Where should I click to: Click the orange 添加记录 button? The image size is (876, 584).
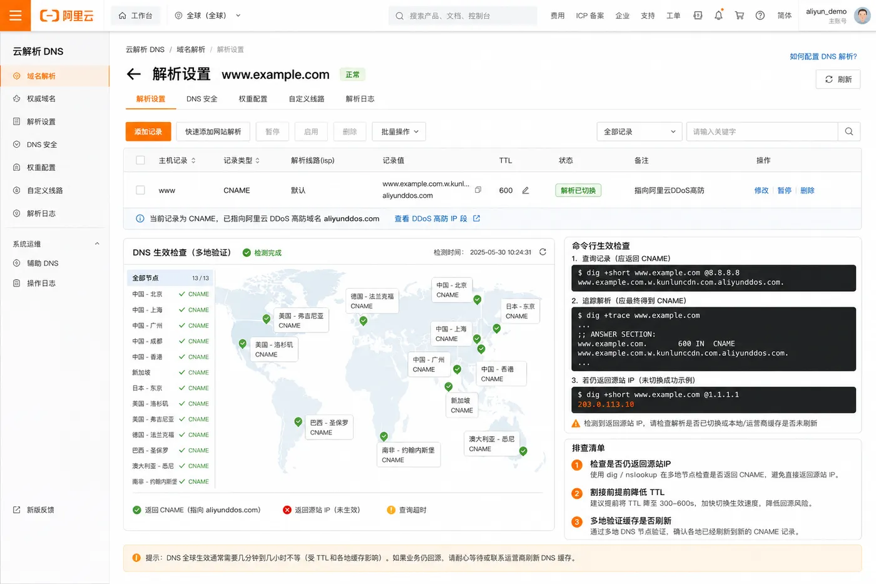148,131
